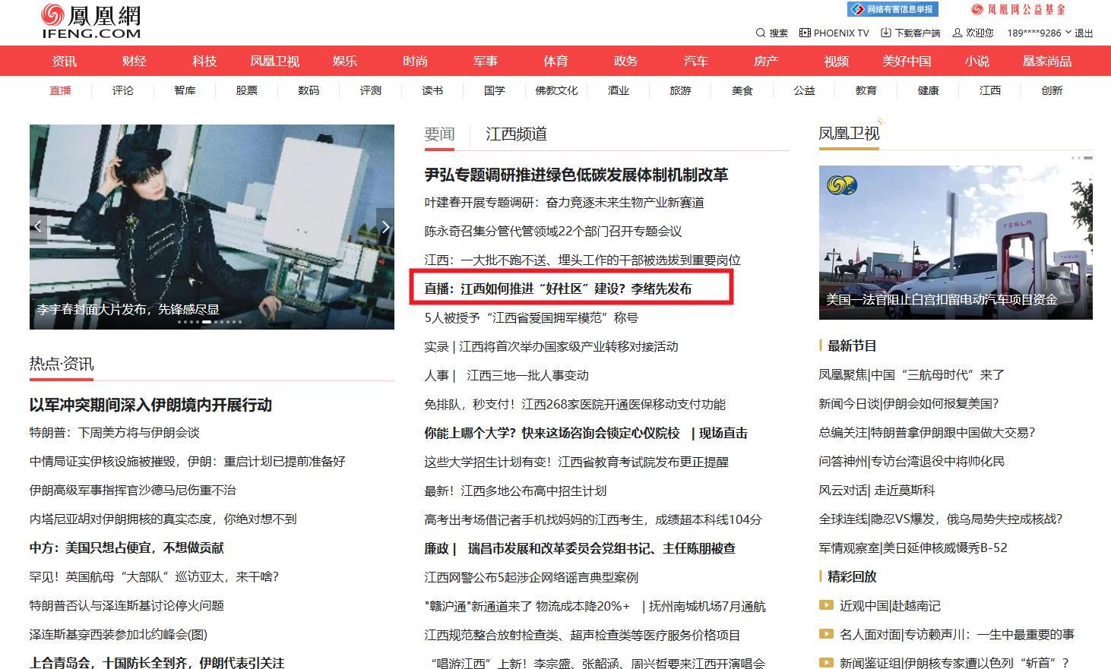The image size is (1111, 669).
Task: Click the PHOENIX TV icon in top bar
Action: (805, 33)
